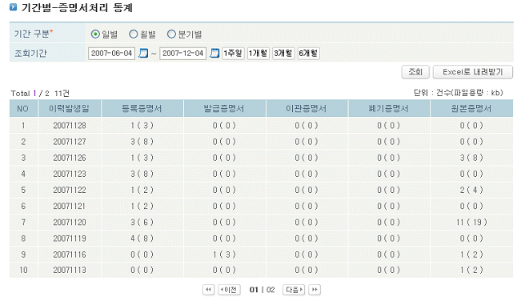Click the Total 1 / 2 11건 summary
The width and height of the screenshot is (517, 305).
[x=40, y=94]
